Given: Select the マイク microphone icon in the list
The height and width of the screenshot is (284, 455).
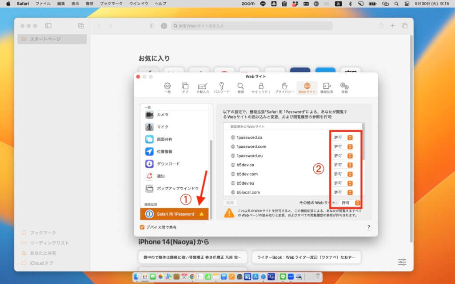Looking at the screenshot, I should click(149, 127).
